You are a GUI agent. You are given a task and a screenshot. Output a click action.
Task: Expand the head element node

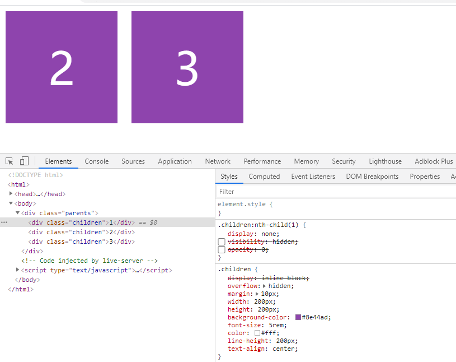pyautogui.click(x=11, y=194)
